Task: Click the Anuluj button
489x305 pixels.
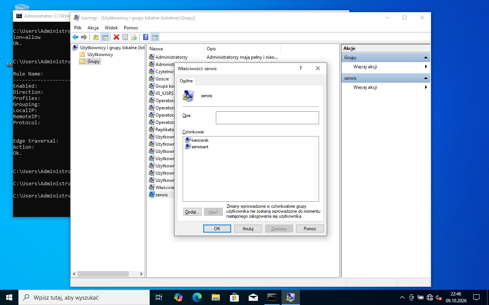Action: pyautogui.click(x=248, y=229)
